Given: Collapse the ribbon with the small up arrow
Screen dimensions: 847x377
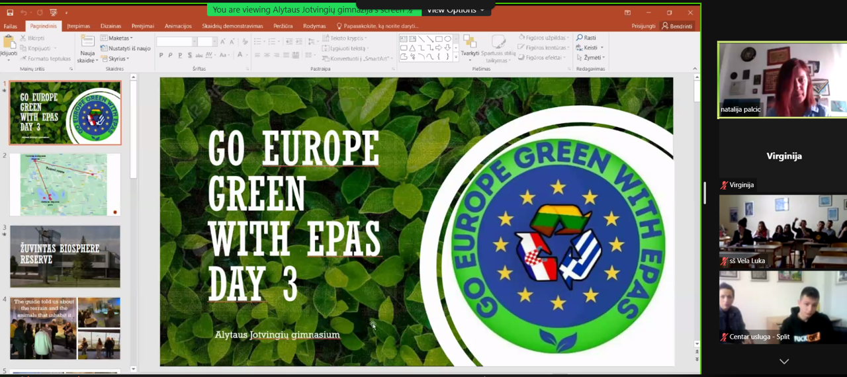Looking at the screenshot, I should [695, 69].
